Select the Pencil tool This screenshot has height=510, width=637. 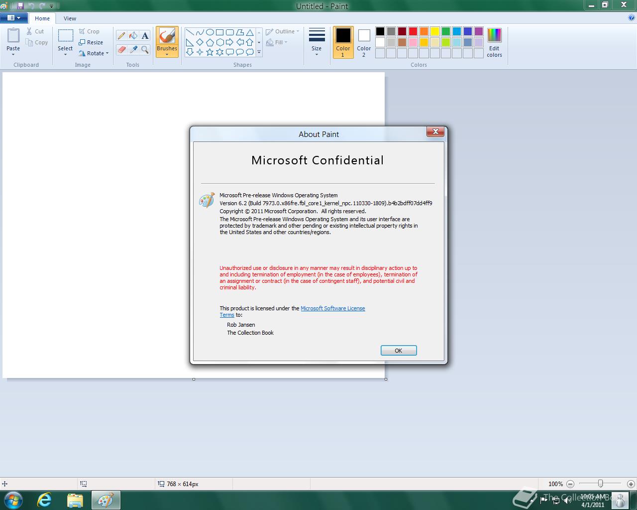coord(121,35)
